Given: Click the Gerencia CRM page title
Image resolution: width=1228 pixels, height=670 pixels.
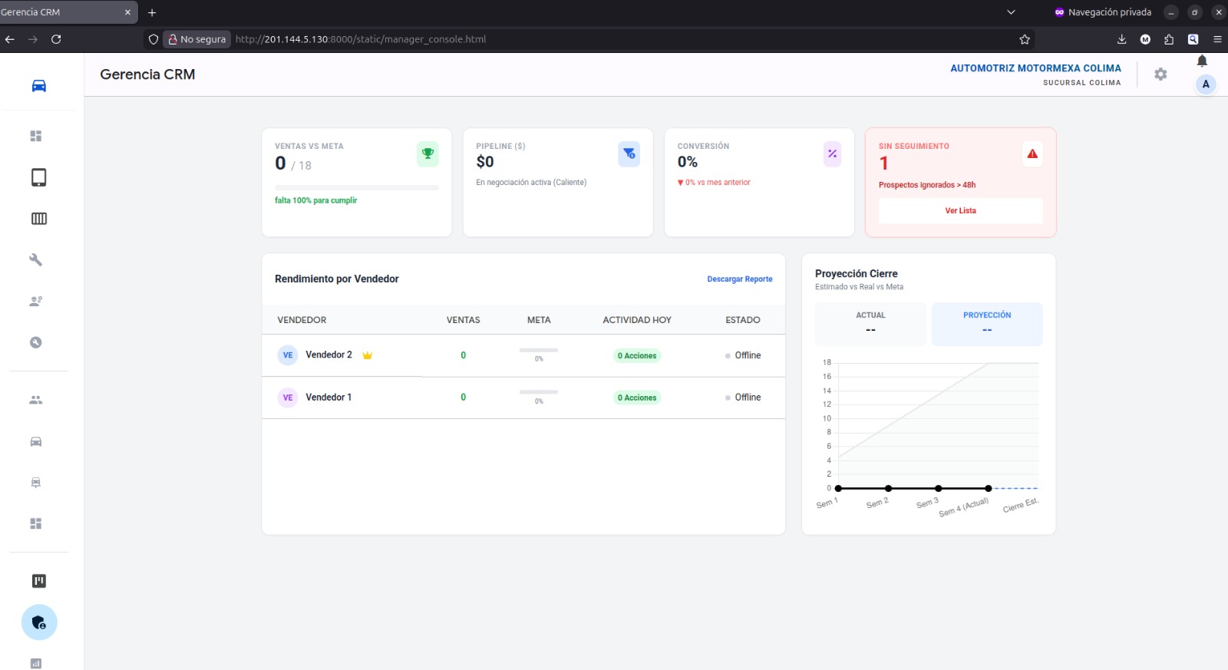Looking at the screenshot, I should pyautogui.click(x=147, y=74).
